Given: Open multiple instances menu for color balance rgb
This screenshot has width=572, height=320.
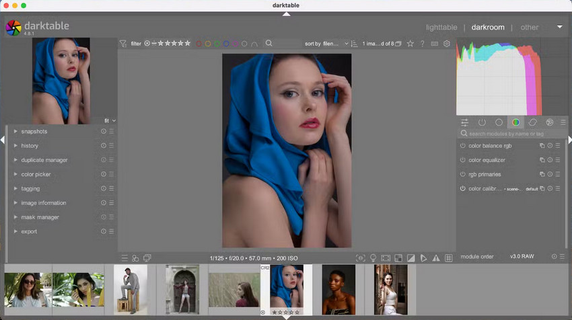Looking at the screenshot, I should point(542,145).
